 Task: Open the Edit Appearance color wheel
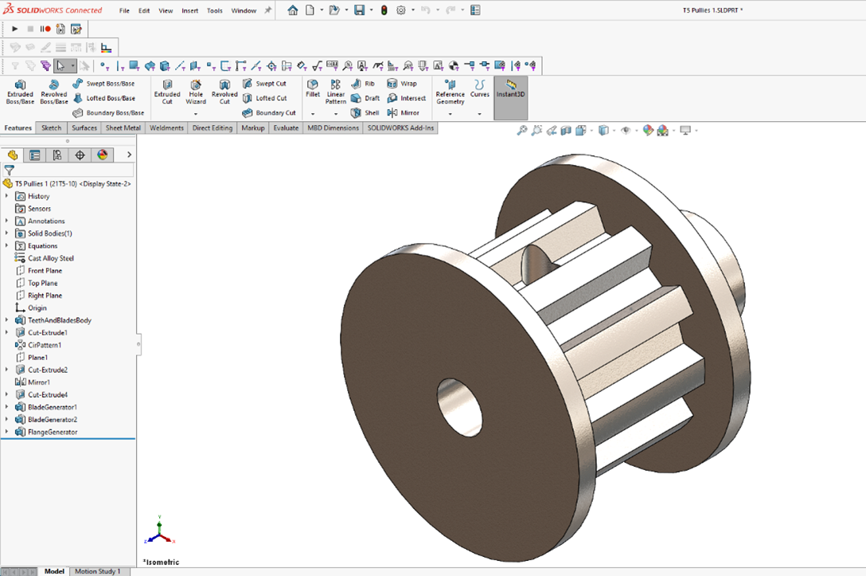click(x=648, y=131)
